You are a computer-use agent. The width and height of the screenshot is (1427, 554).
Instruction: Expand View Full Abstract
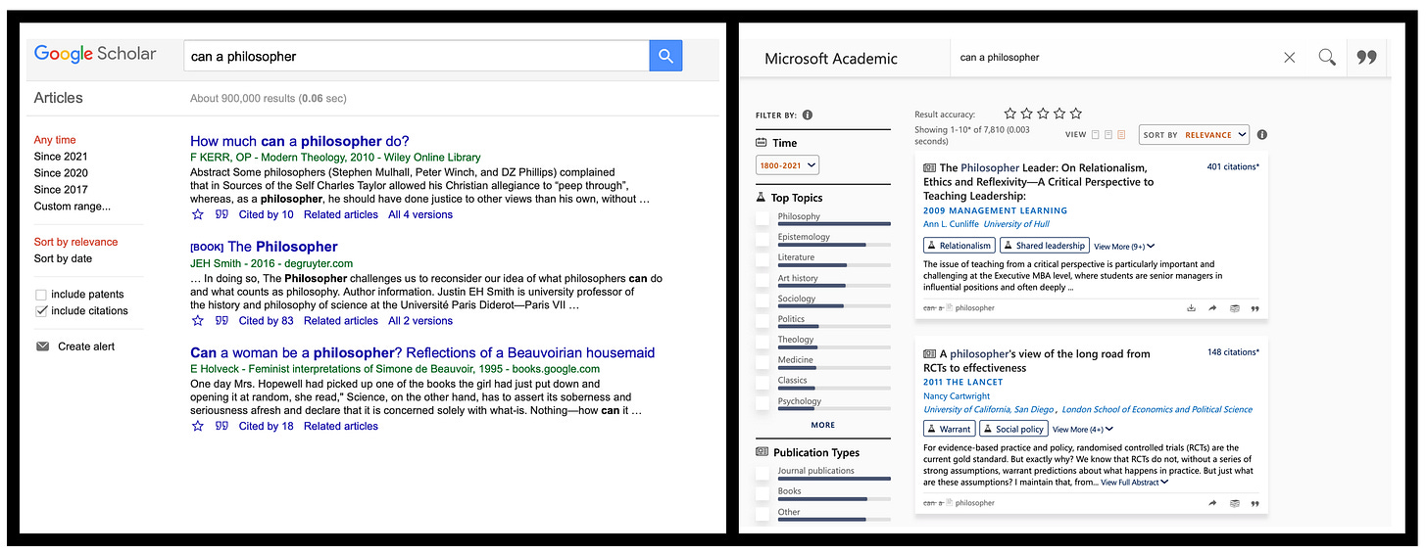click(1134, 483)
